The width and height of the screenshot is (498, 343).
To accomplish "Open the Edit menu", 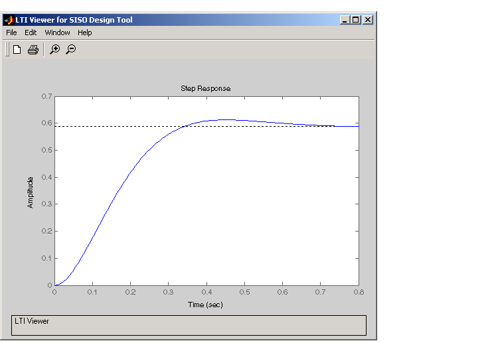I will 31,33.
